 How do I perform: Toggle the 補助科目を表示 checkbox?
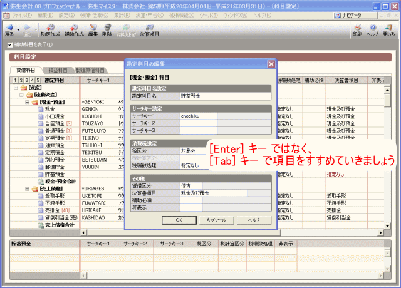pyautogui.click(x=9, y=45)
